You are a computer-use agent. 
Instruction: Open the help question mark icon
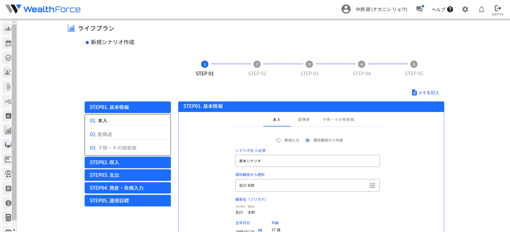(450, 9)
